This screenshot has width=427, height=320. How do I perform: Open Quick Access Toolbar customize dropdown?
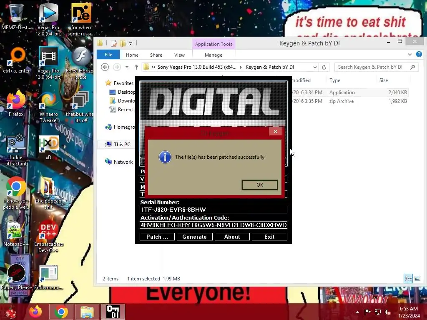[x=131, y=43]
